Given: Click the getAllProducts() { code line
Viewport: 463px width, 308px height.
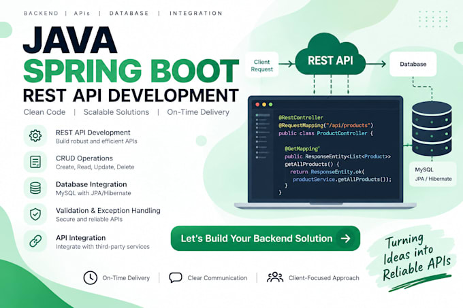Looking at the screenshot, I should (312, 164).
